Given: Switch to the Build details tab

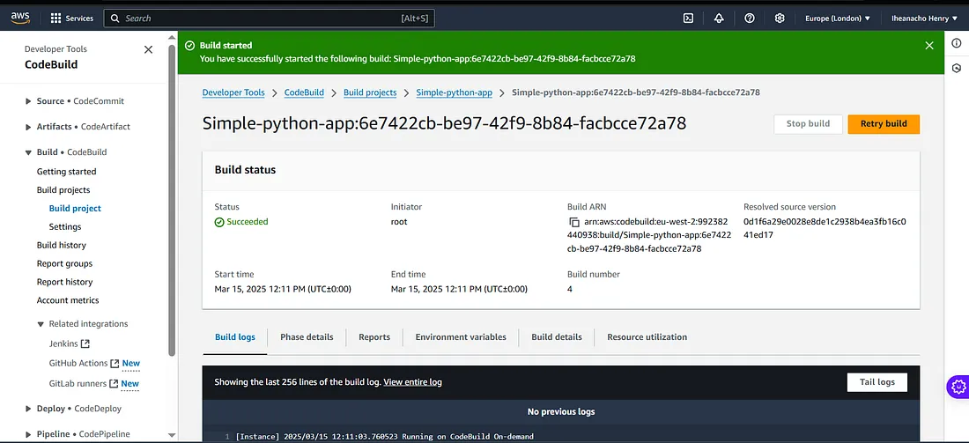Looking at the screenshot, I should (557, 337).
